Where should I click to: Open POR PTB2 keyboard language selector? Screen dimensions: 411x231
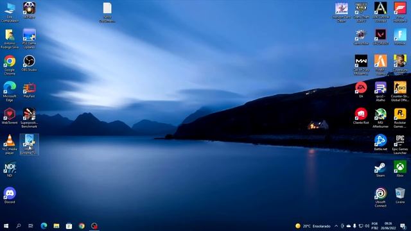(375, 226)
